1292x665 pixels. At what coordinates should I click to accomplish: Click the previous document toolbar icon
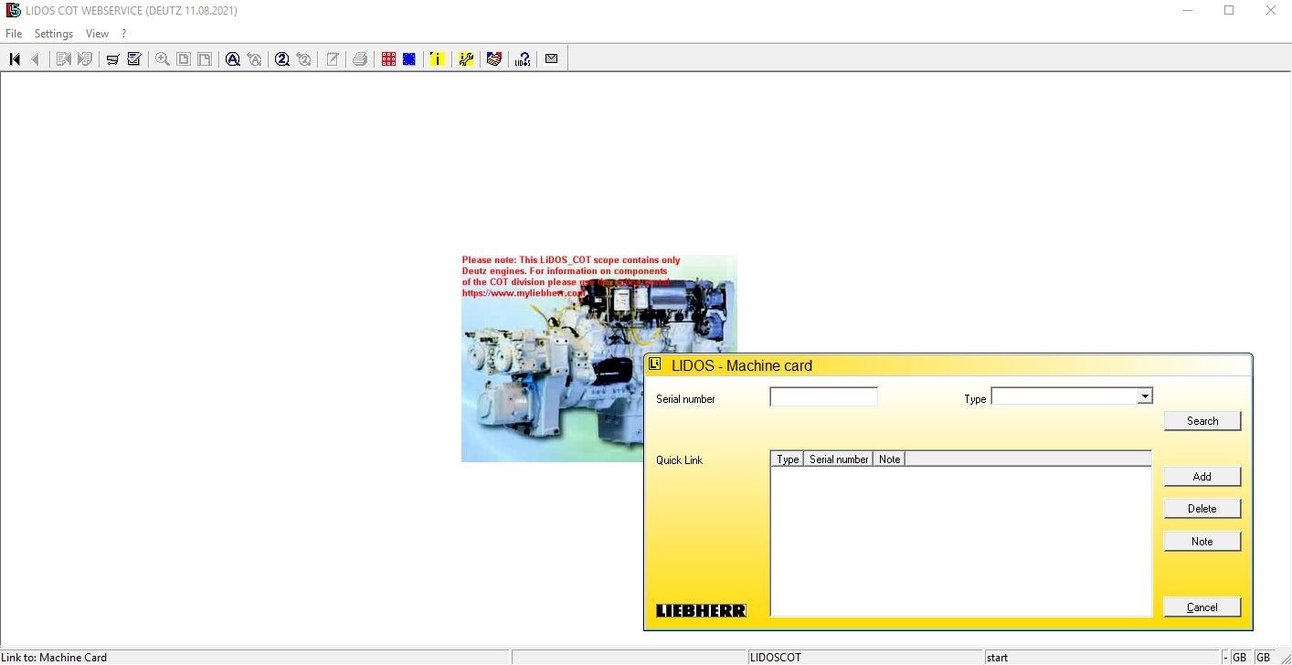coord(63,59)
